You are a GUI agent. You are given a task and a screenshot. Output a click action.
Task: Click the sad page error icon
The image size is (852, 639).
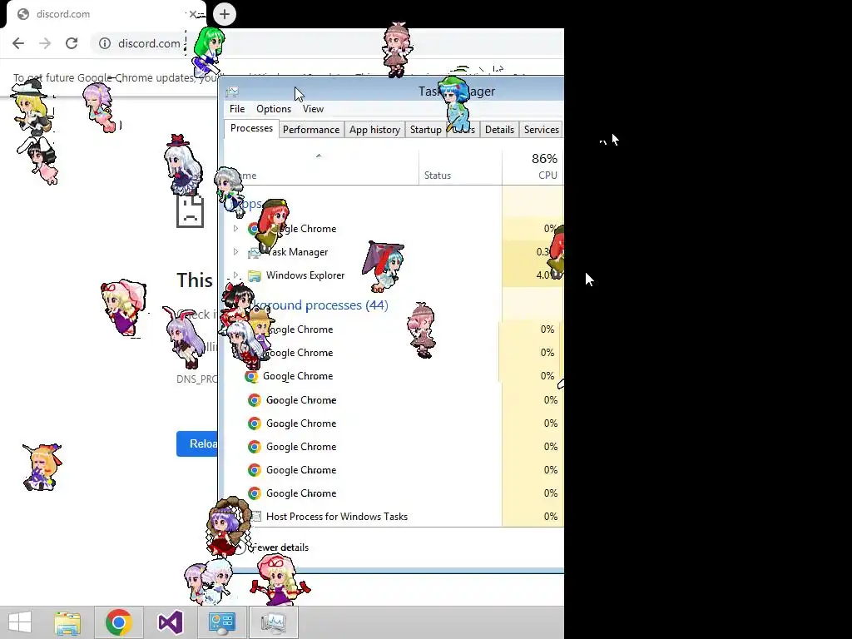coord(191,211)
